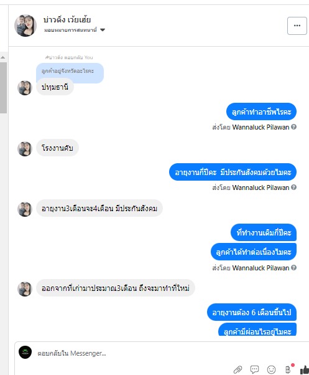Select the ปทุมธานี message bubble
This screenshot has width=309, height=375.
pyautogui.click(x=55, y=87)
